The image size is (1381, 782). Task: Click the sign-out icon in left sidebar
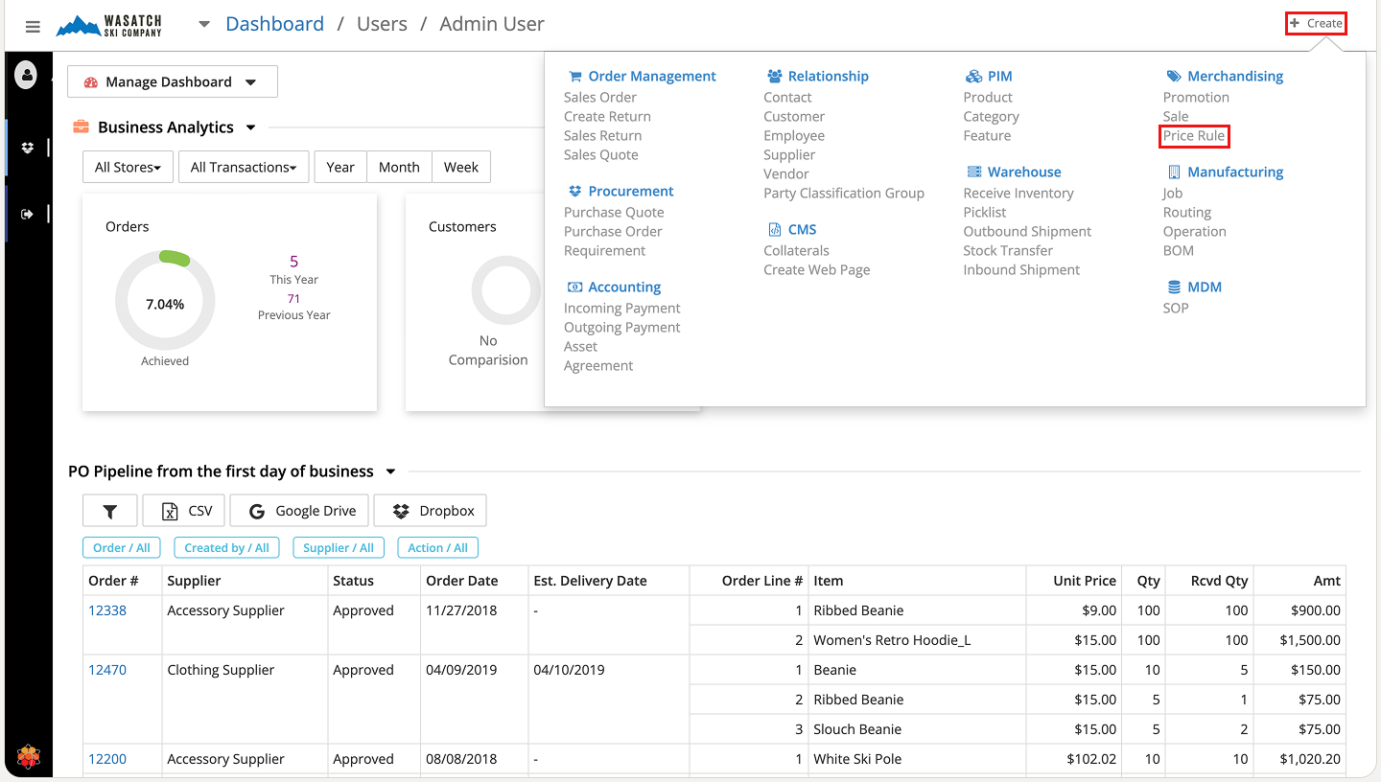pyautogui.click(x=27, y=214)
